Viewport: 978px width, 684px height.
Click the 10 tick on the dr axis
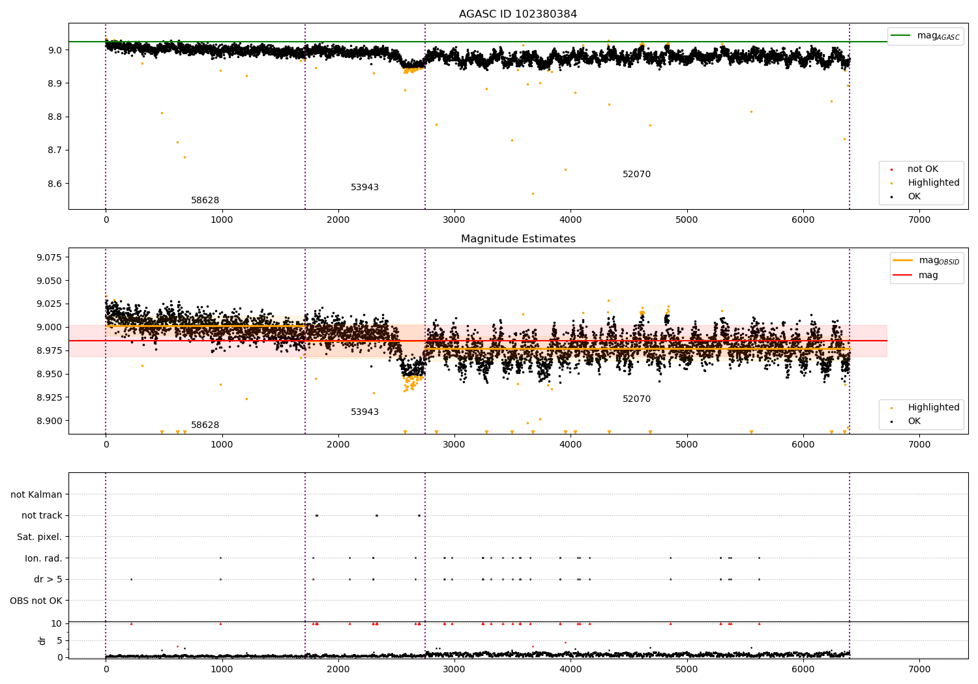[x=57, y=623]
